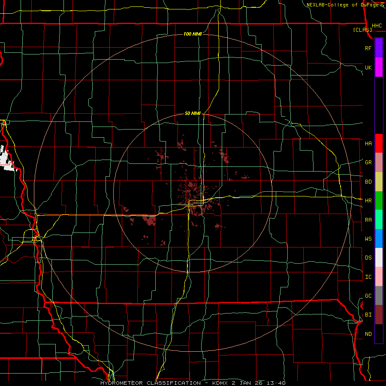Click the WS blue color swatch

coord(379,238)
